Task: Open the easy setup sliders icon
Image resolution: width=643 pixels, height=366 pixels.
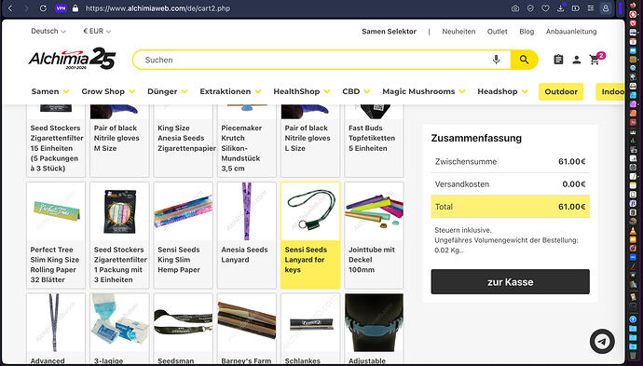Action: tap(591, 8)
